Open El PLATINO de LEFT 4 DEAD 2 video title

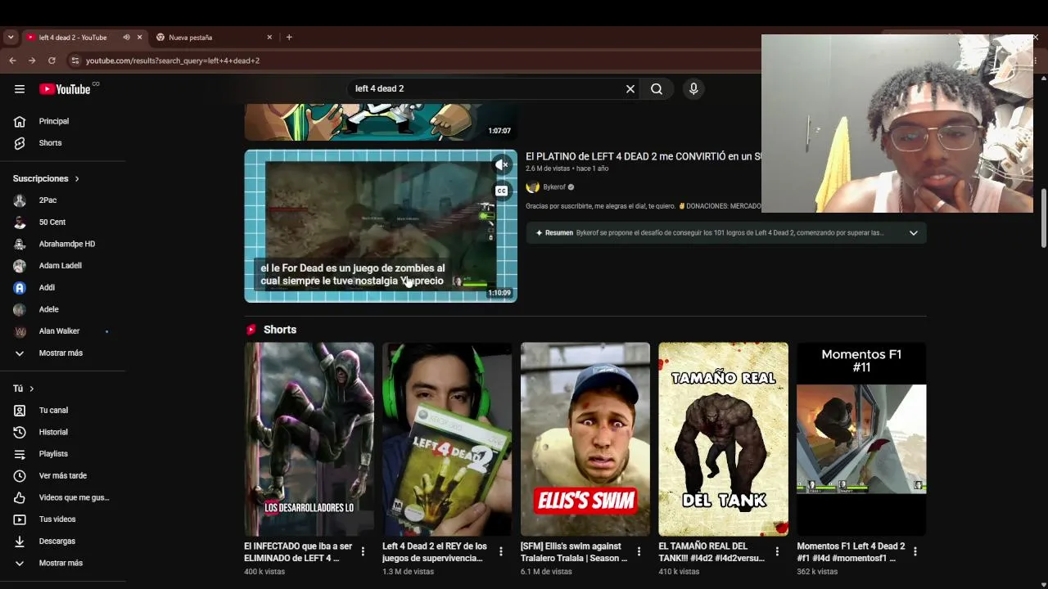644,156
